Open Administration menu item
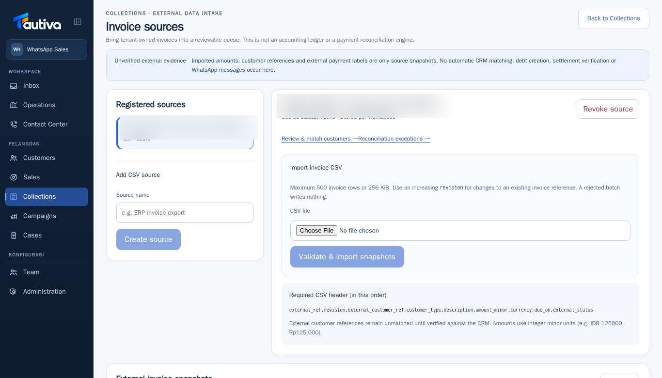662x378 pixels. tap(47, 292)
